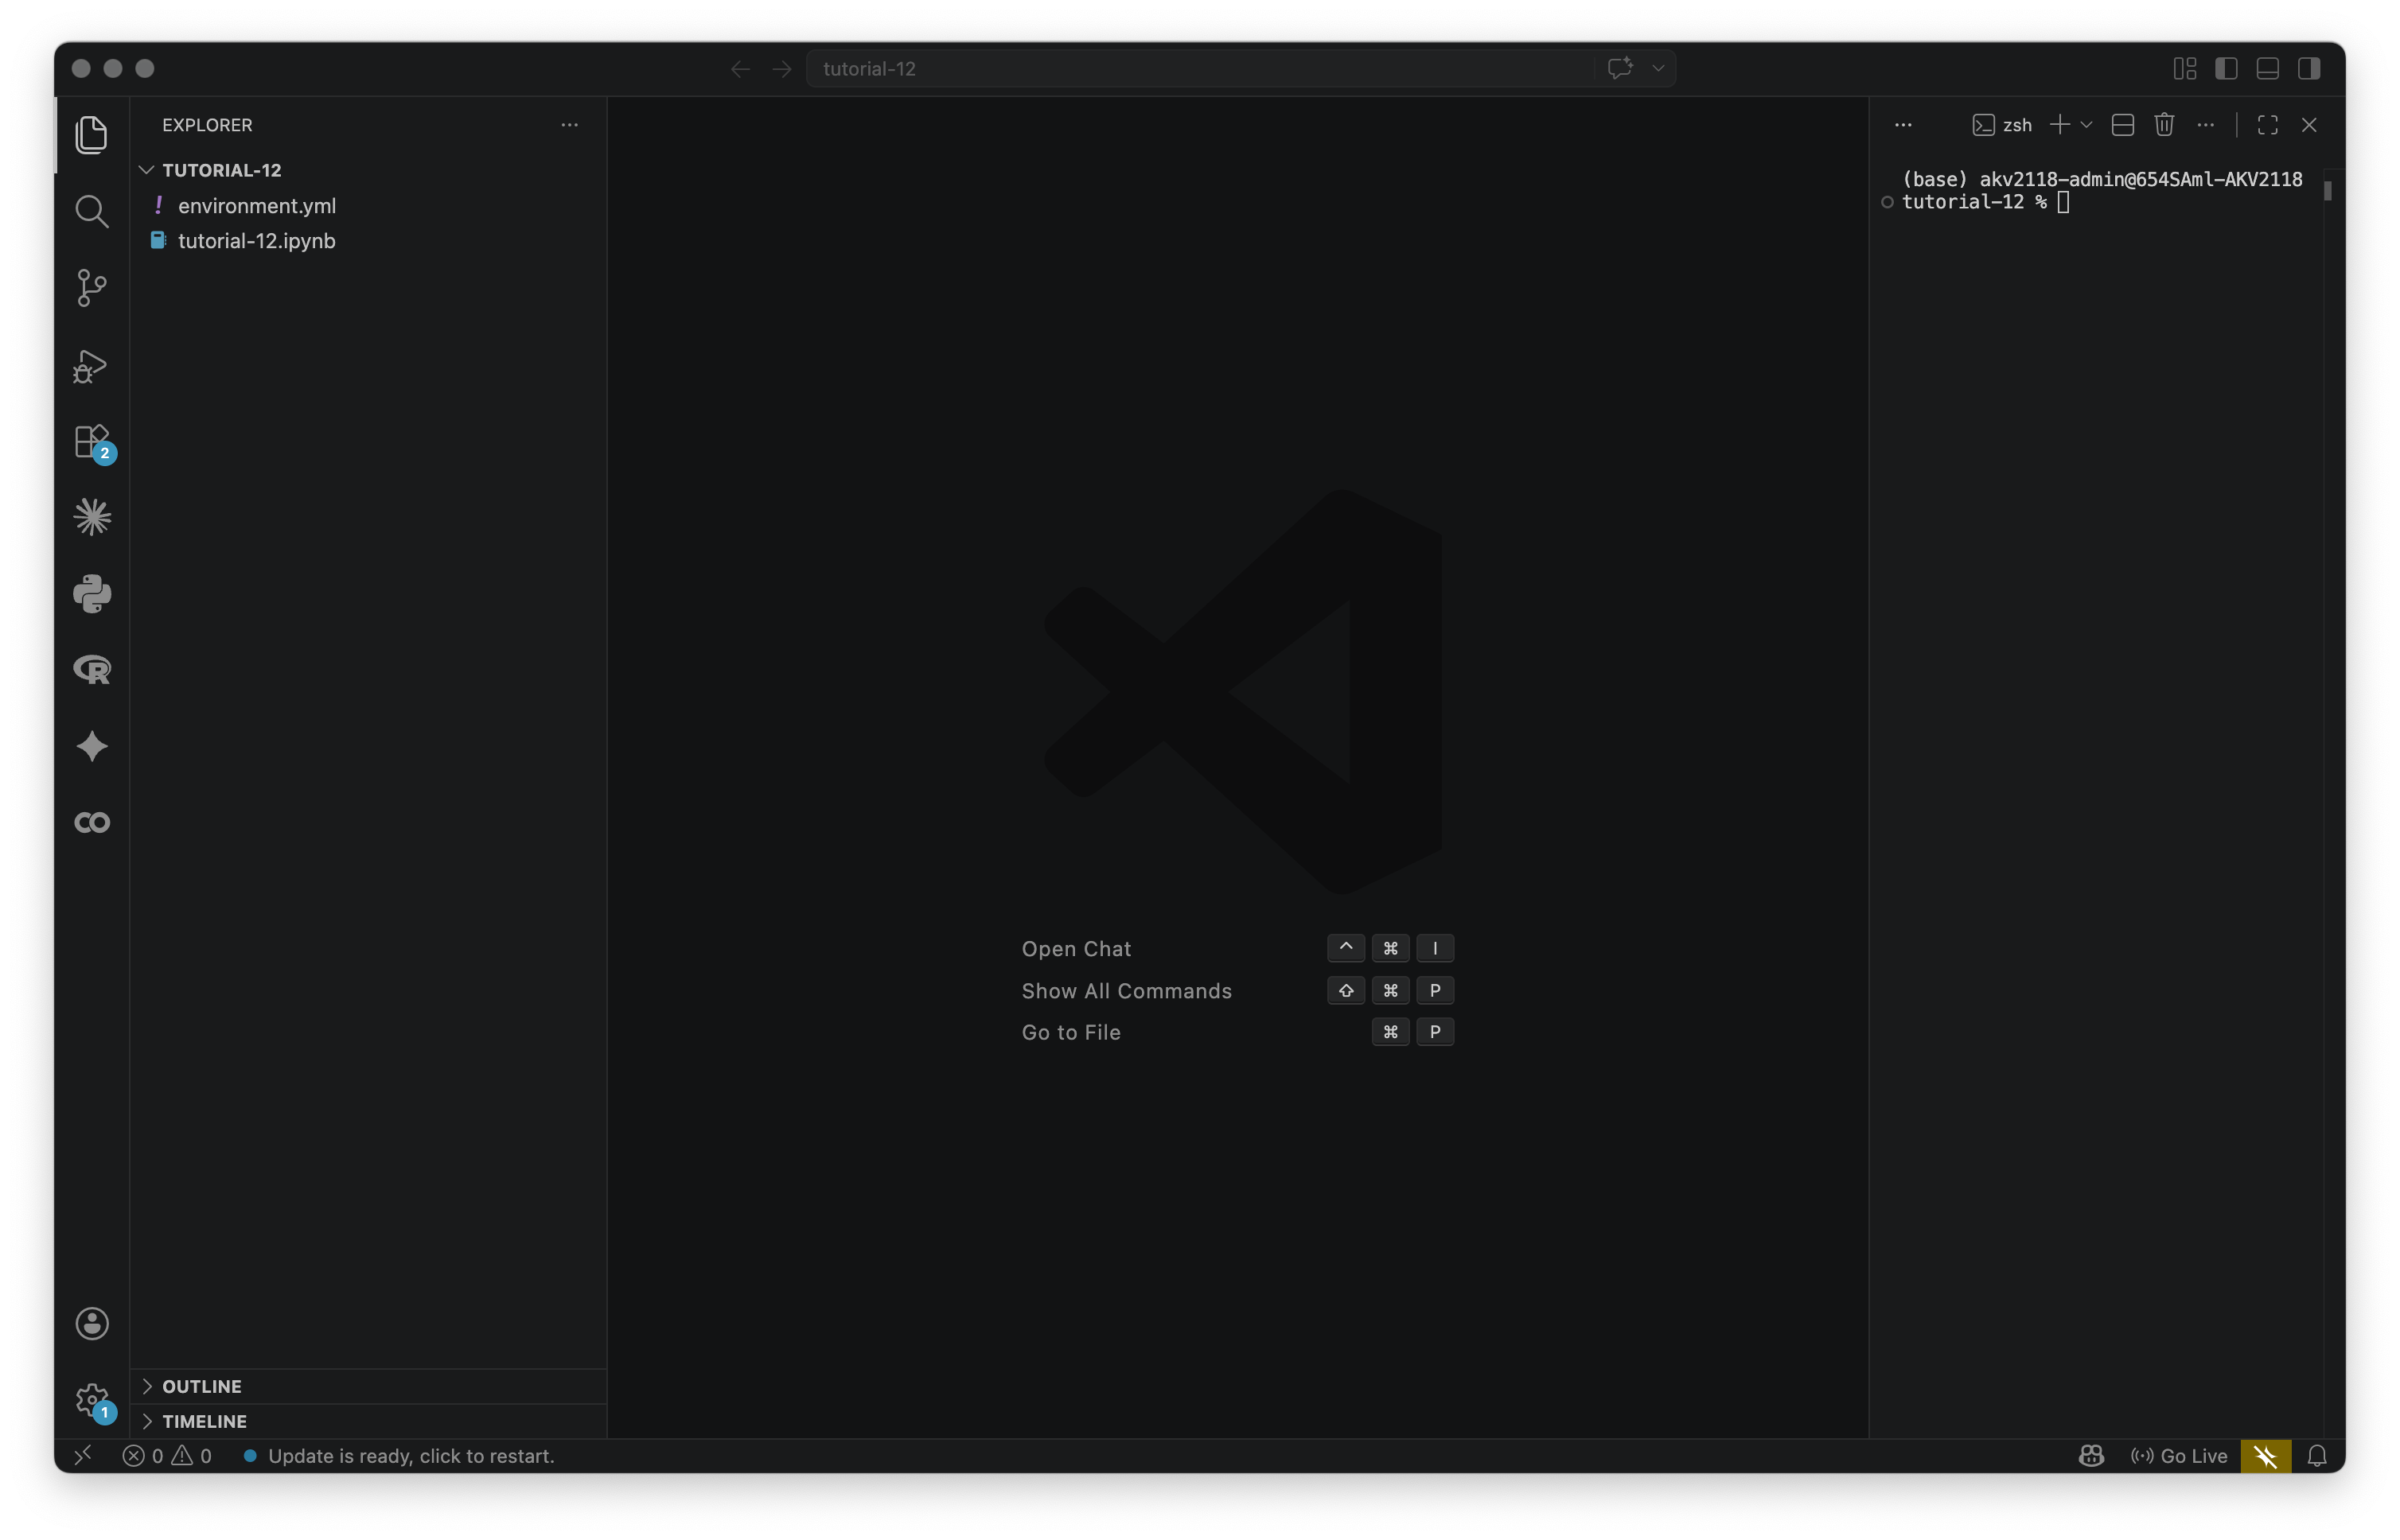Click the tutorial-12 command center search box
Screen dimensions: 2400x1540
click(x=1201, y=68)
